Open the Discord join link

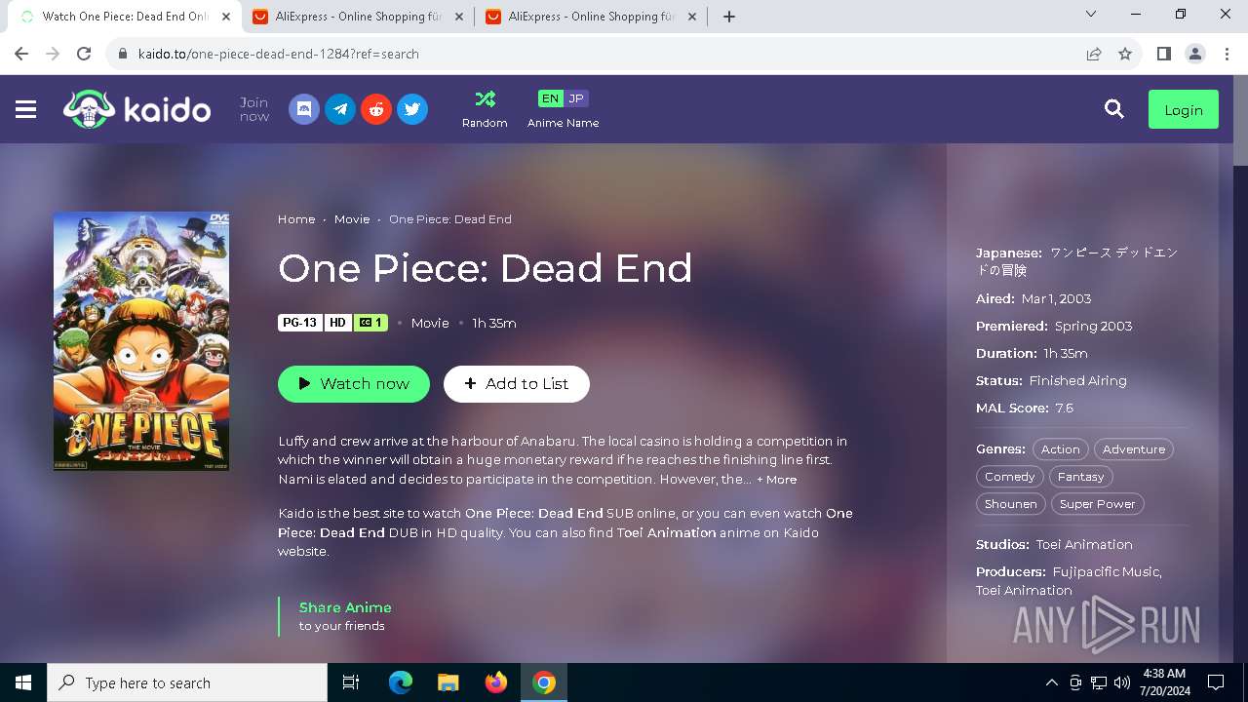coord(304,109)
